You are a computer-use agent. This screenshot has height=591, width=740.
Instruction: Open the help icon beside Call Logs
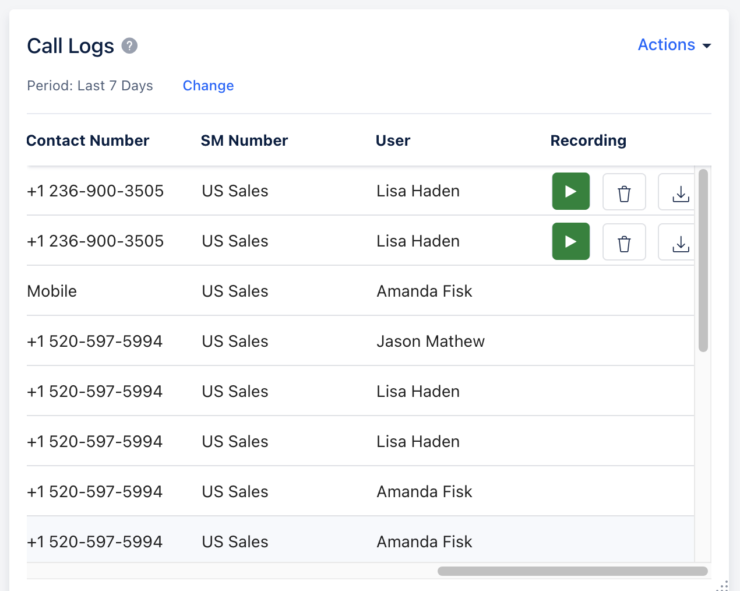(x=129, y=45)
